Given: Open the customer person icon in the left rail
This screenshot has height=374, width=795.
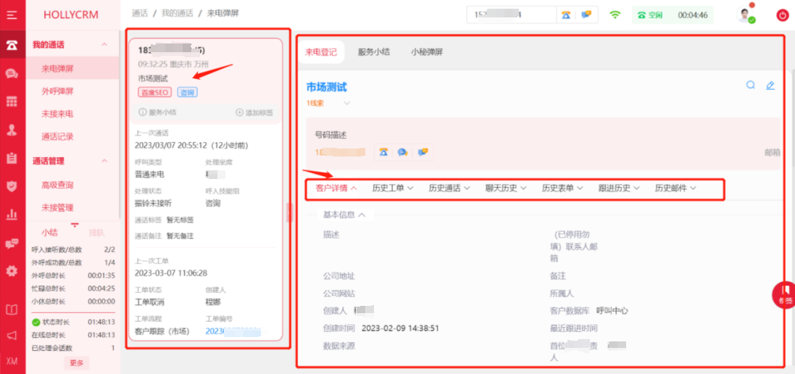Looking at the screenshot, I should [x=12, y=130].
